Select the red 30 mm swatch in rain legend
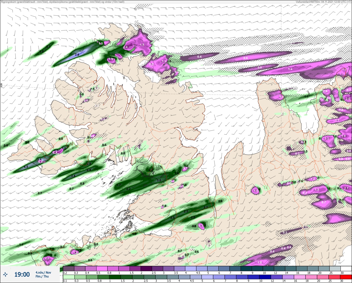The width and height of the screenshot is (352, 283). click(x=346, y=277)
